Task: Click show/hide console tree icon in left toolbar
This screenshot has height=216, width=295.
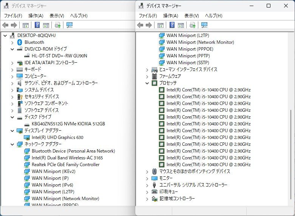Action: (26, 25)
